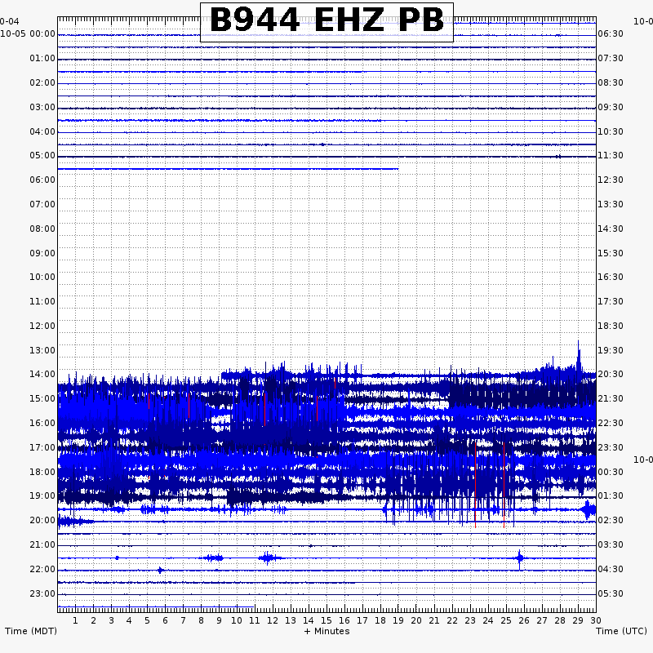Screen dimensions: 653x653
Task: Click minute 10 on the bottom axis
Action: (x=237, y=620)
